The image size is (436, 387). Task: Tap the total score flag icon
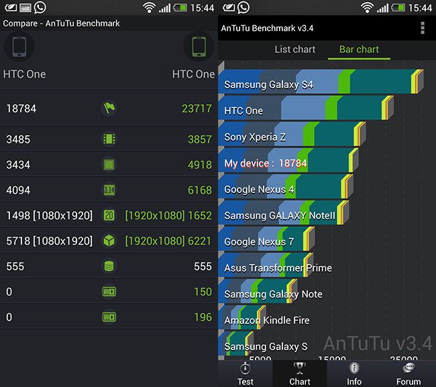tap(109, 108)
